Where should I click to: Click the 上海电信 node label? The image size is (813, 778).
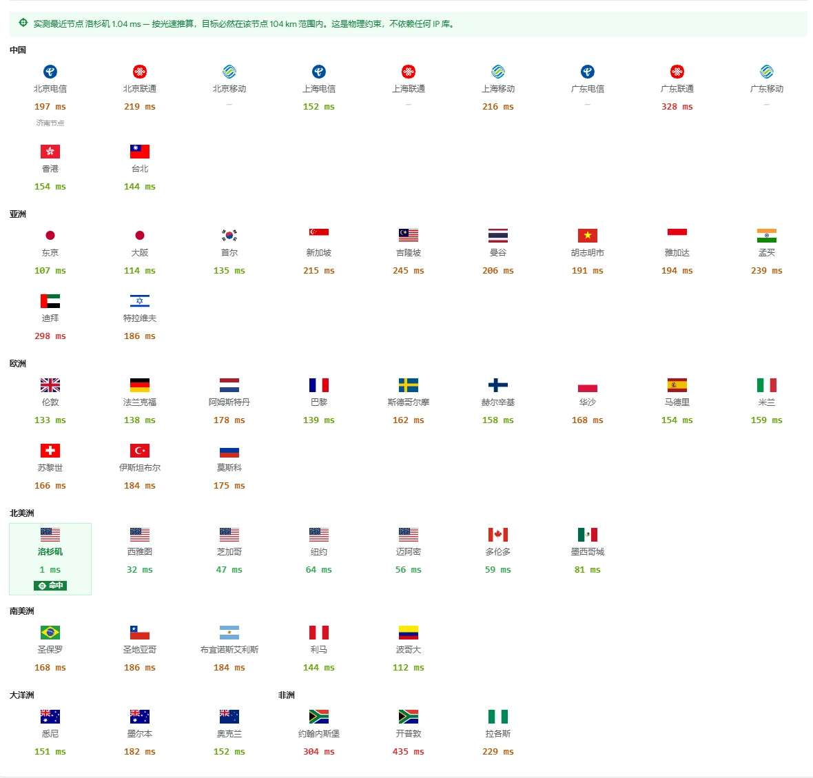[319, 89]
